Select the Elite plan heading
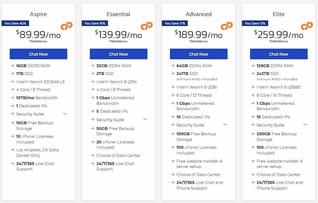 279,14
